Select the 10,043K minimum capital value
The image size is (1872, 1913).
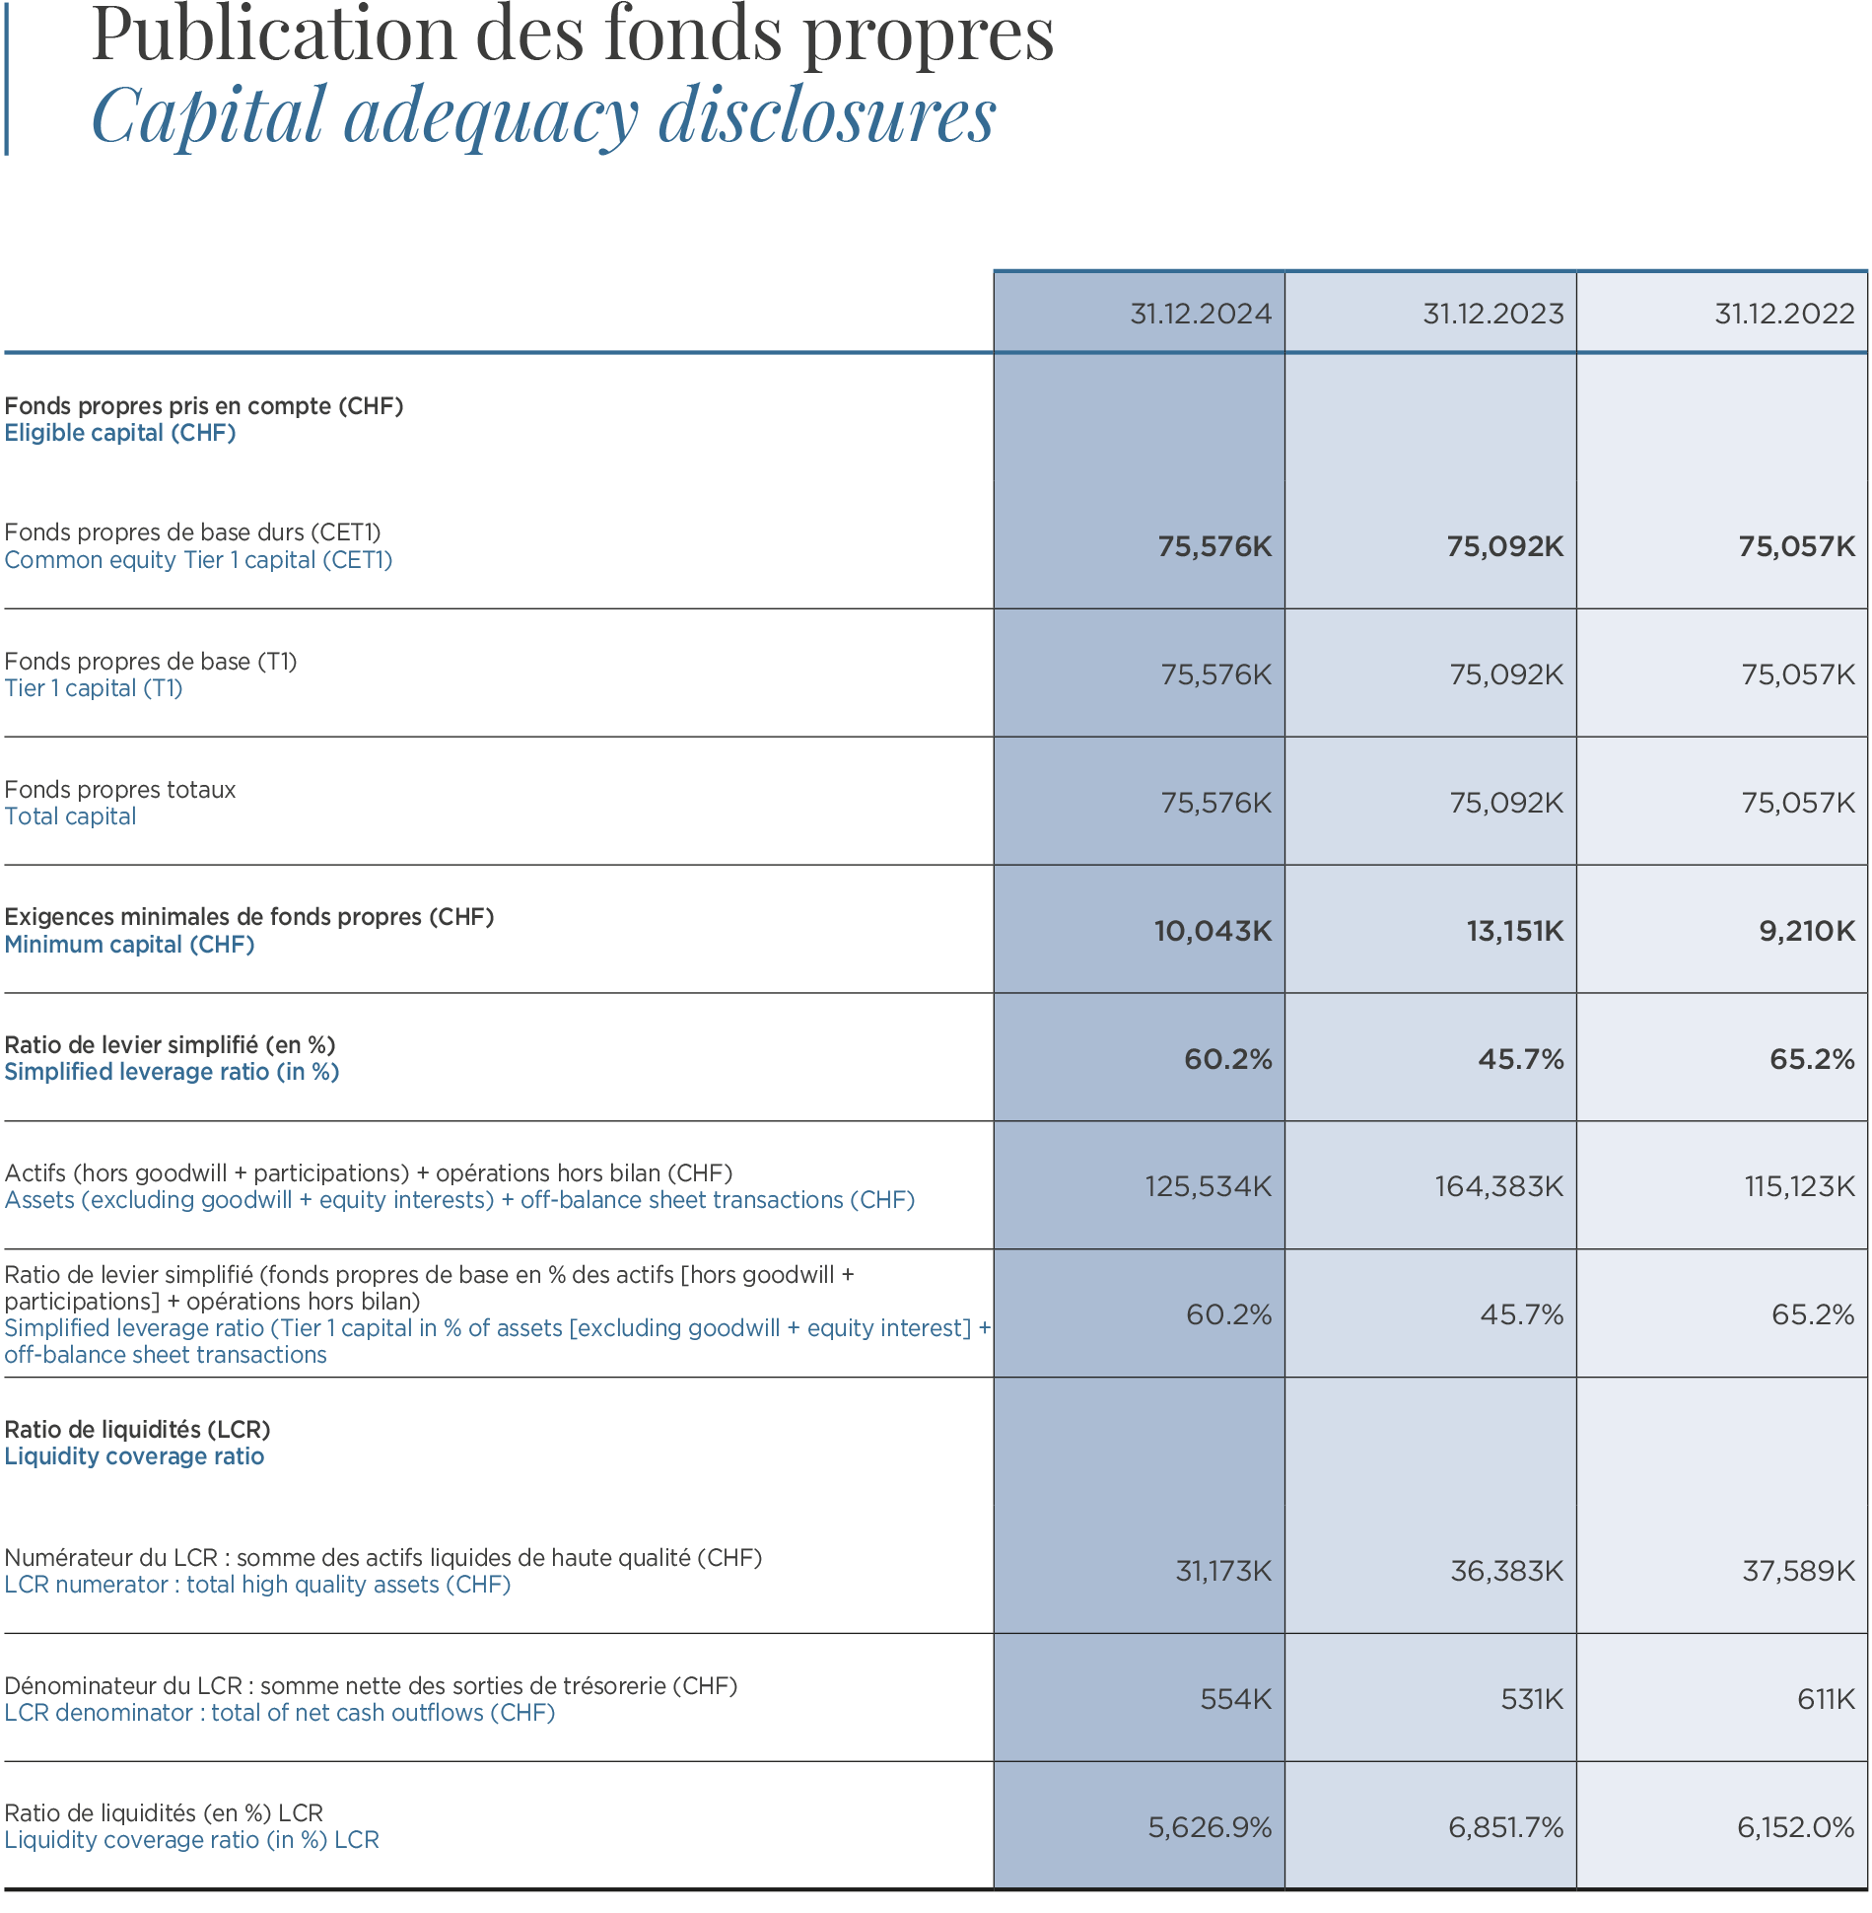click(1213, 931)
